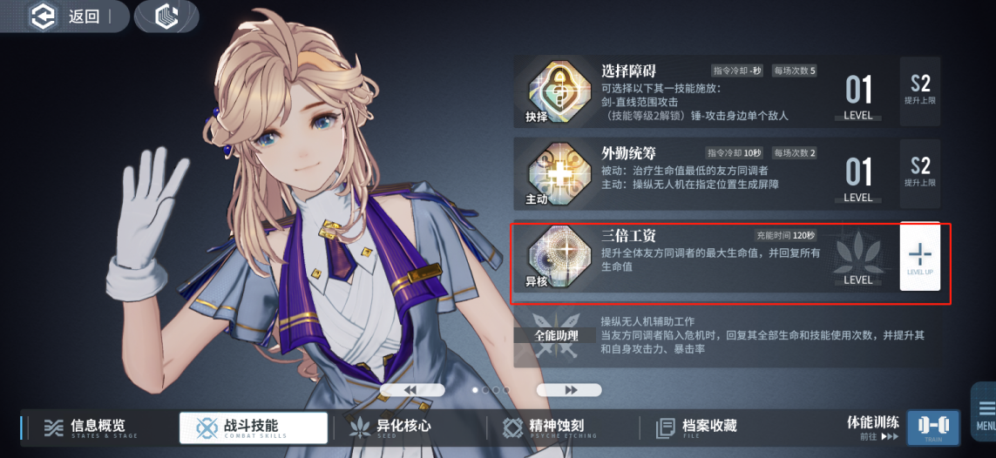
Task: Go to the 档案收藏 tab
Action: (x=696, y=428)
